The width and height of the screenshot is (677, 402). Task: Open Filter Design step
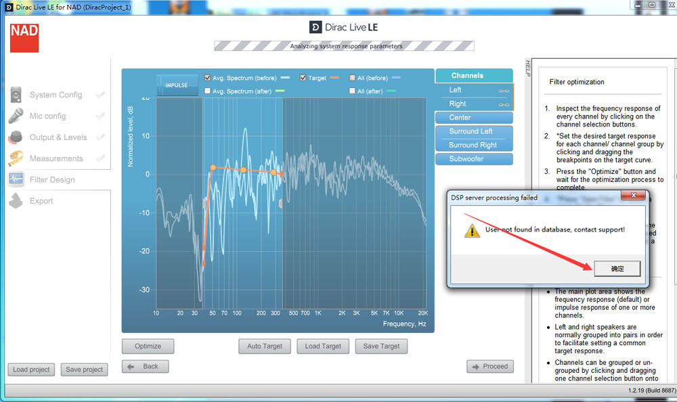pos(52,179)
